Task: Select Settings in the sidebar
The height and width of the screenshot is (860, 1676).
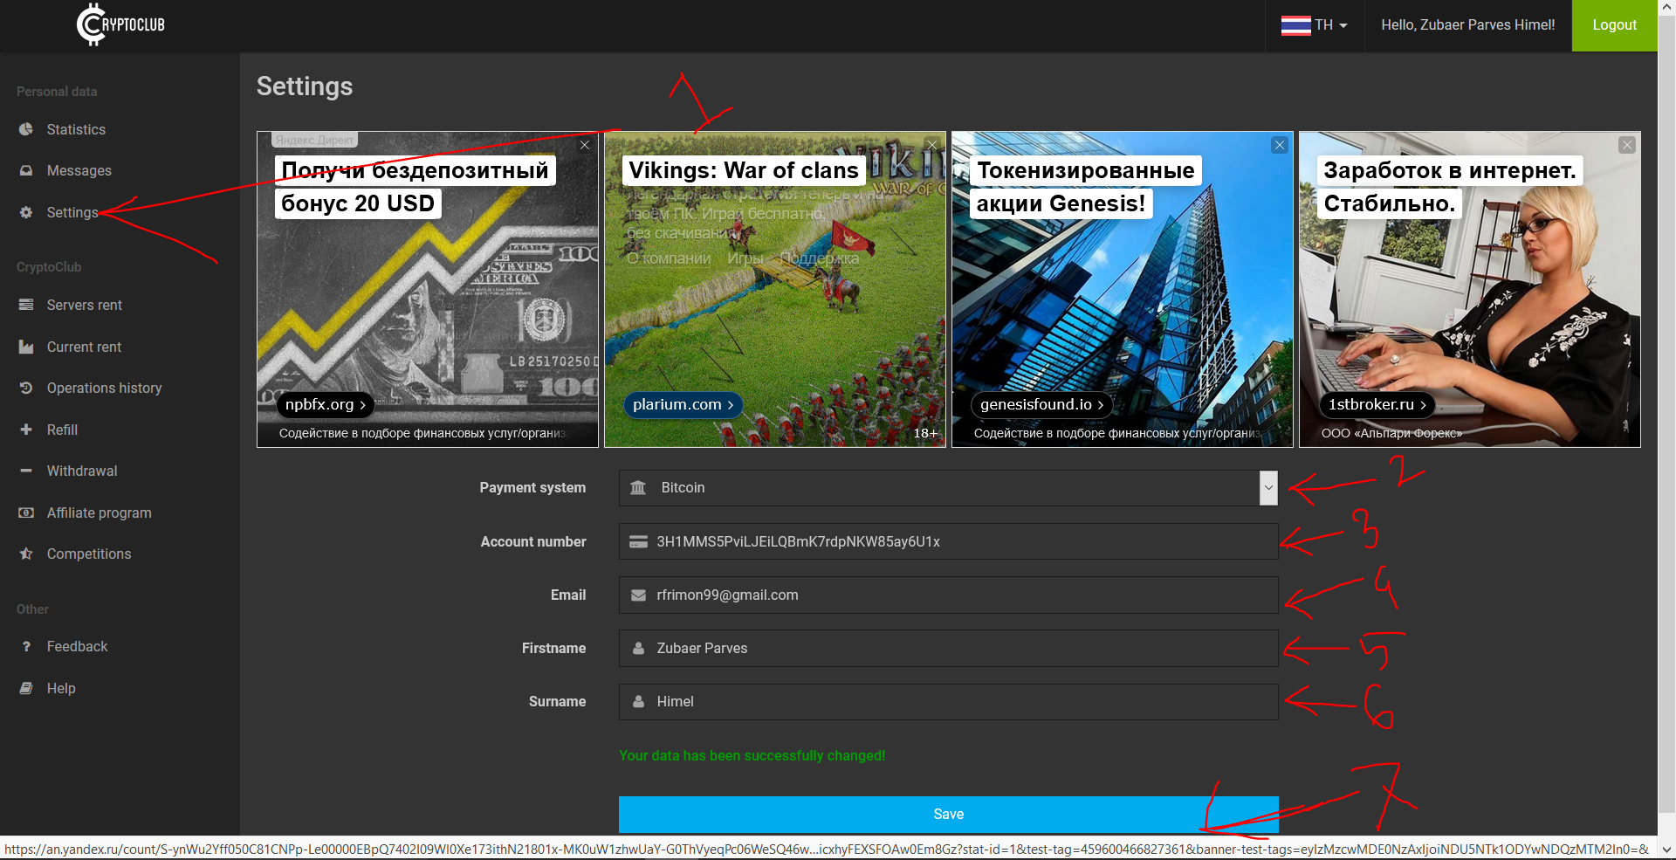Action: (x=72, y=212)
